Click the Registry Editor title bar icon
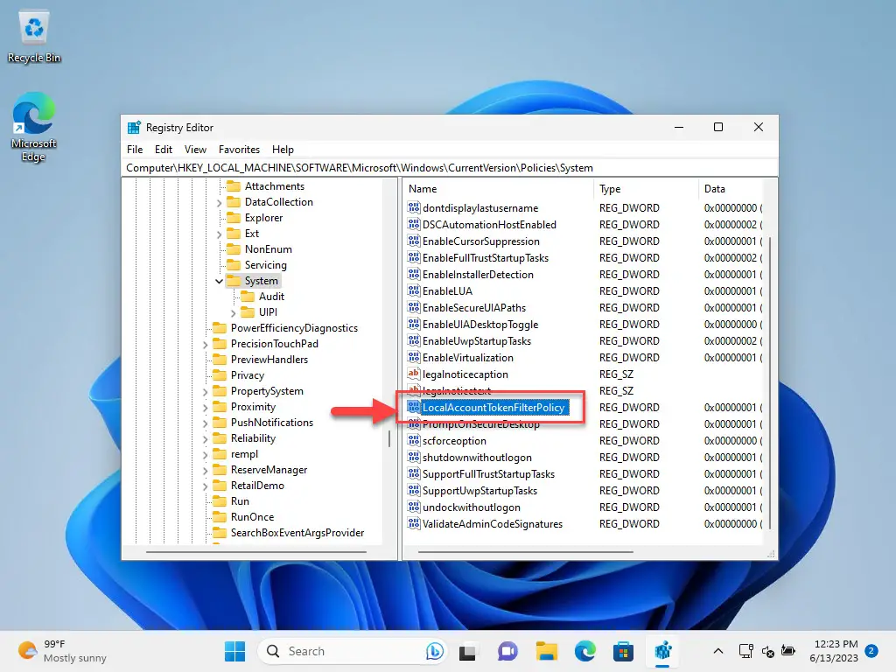Image resolution: width=896 pixels, height=672 pixels. (x=134, y=128)
